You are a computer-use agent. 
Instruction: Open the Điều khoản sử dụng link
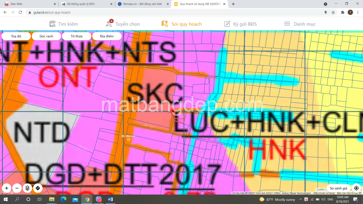tap(324, 193)
